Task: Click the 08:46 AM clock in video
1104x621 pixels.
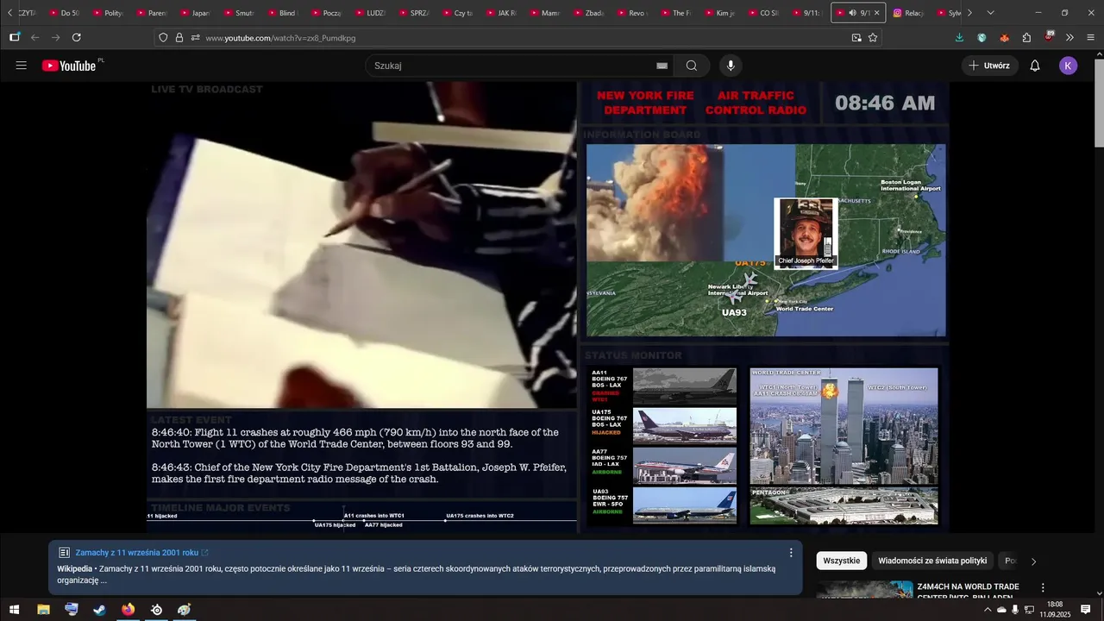Action: point(884,103)
